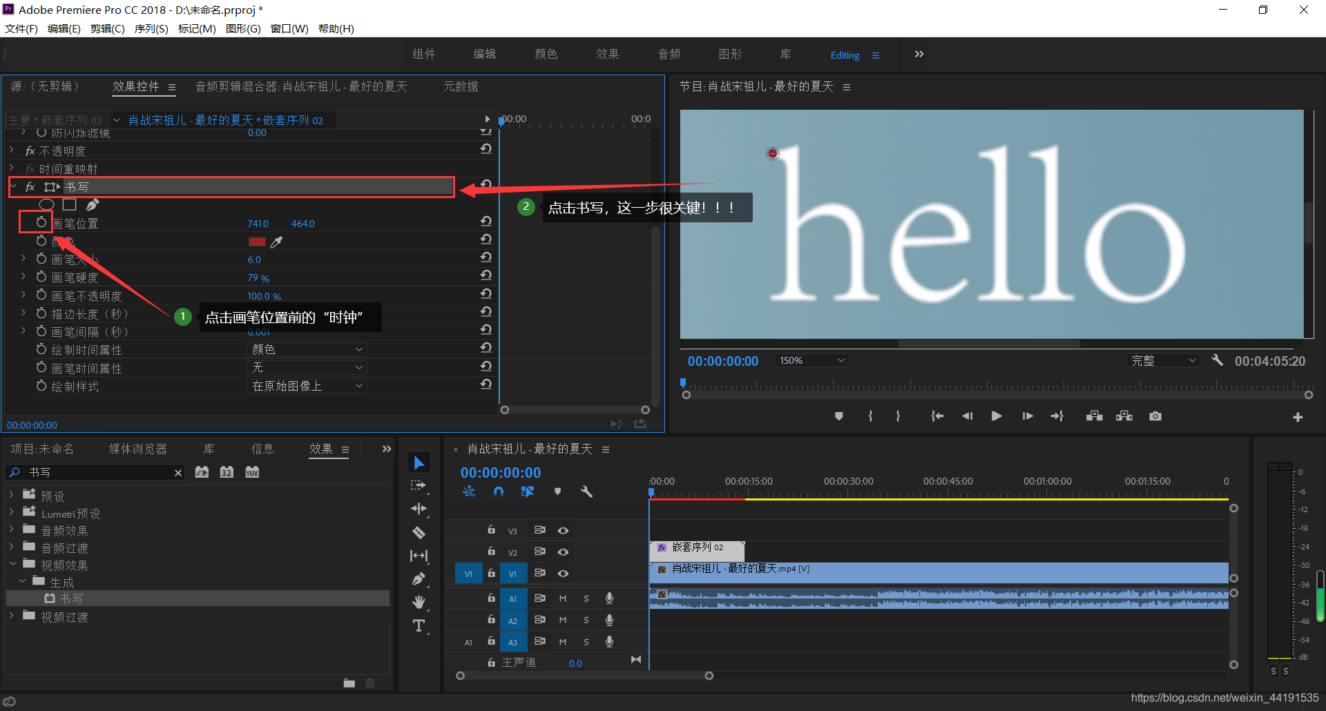This screenshot has width=1326, height=711.
Task: Step back one frame in program monitor
Action: pos(967,416)
